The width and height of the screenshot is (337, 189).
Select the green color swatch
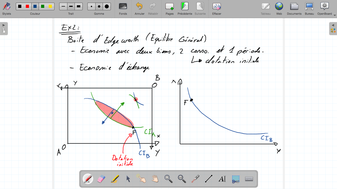43,6
